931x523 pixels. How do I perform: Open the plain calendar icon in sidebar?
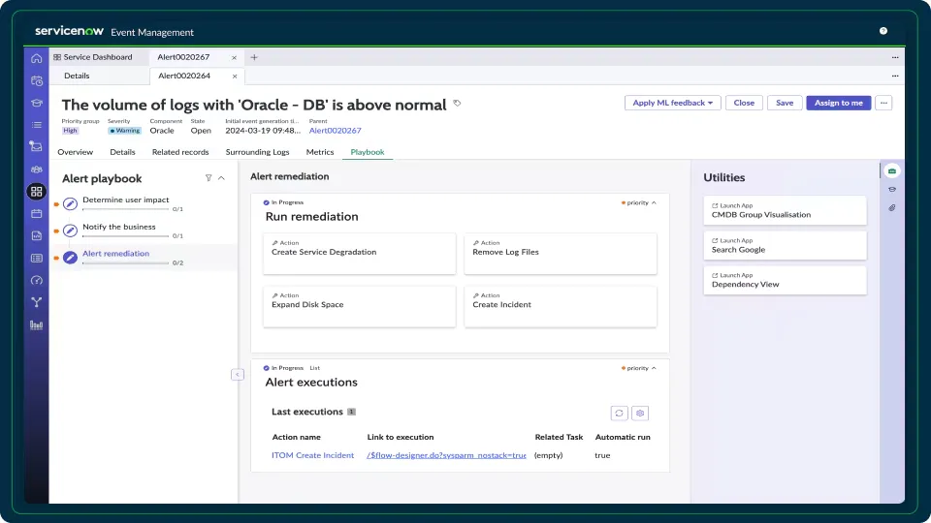pos(36,213)
